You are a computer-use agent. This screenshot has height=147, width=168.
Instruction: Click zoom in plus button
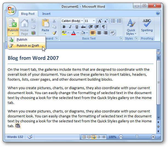pos(153,137)
